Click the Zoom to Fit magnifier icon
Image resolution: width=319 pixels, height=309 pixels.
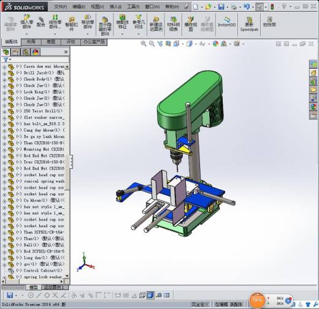(x=144, y=44)
